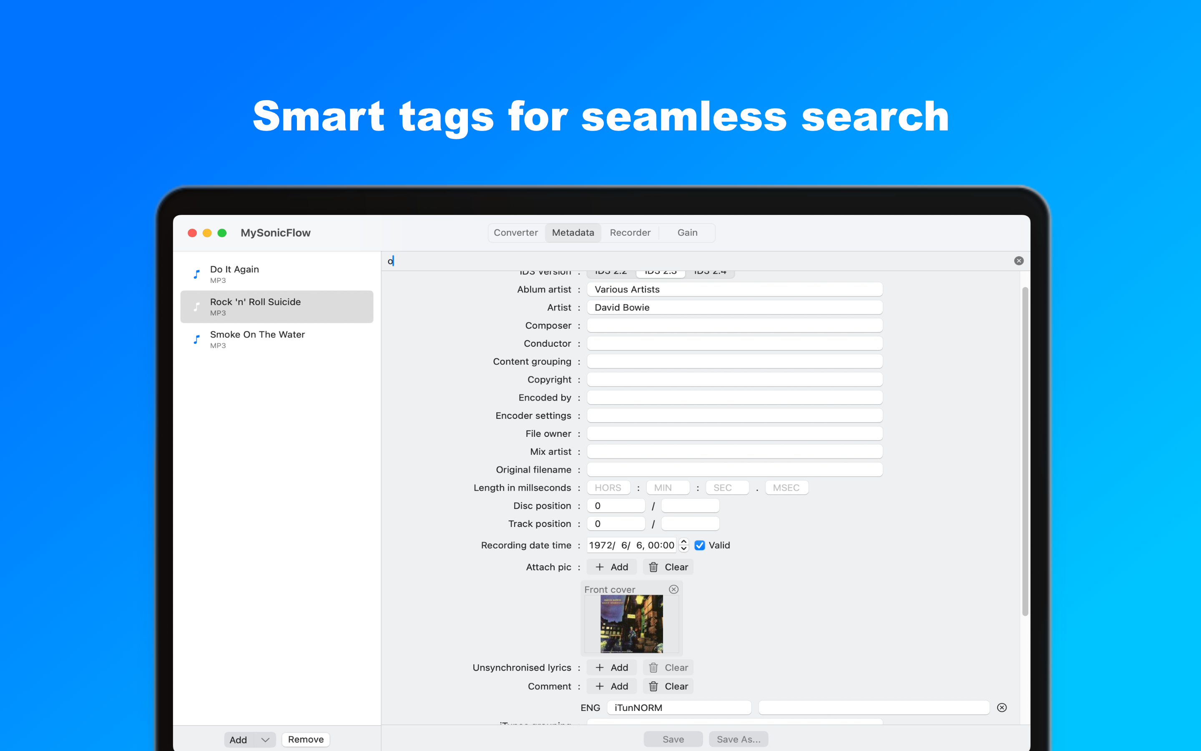Click the File owner input field

(x=734, y=433)
